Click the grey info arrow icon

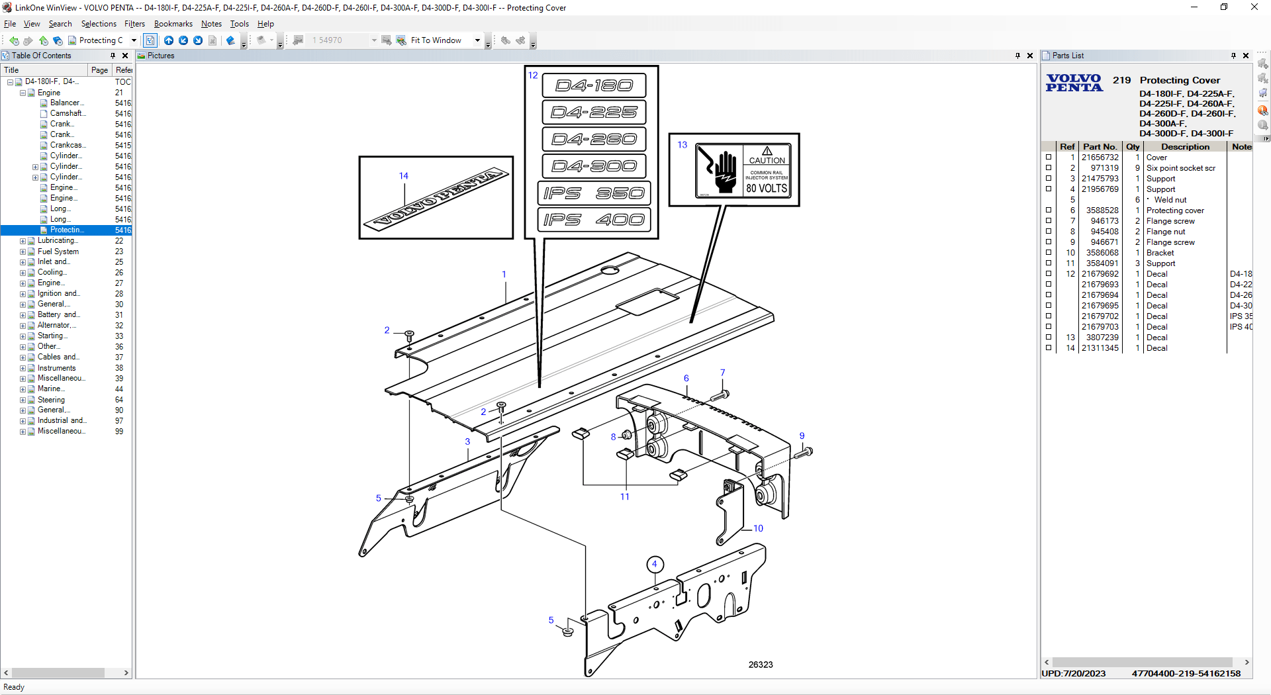[1263, 125]
